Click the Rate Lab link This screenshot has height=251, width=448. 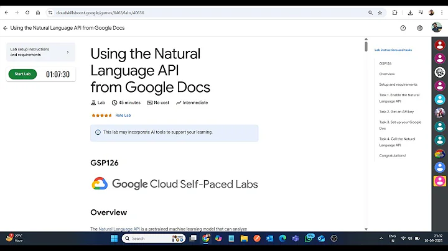pyautogui.click(x=123, y=115)
